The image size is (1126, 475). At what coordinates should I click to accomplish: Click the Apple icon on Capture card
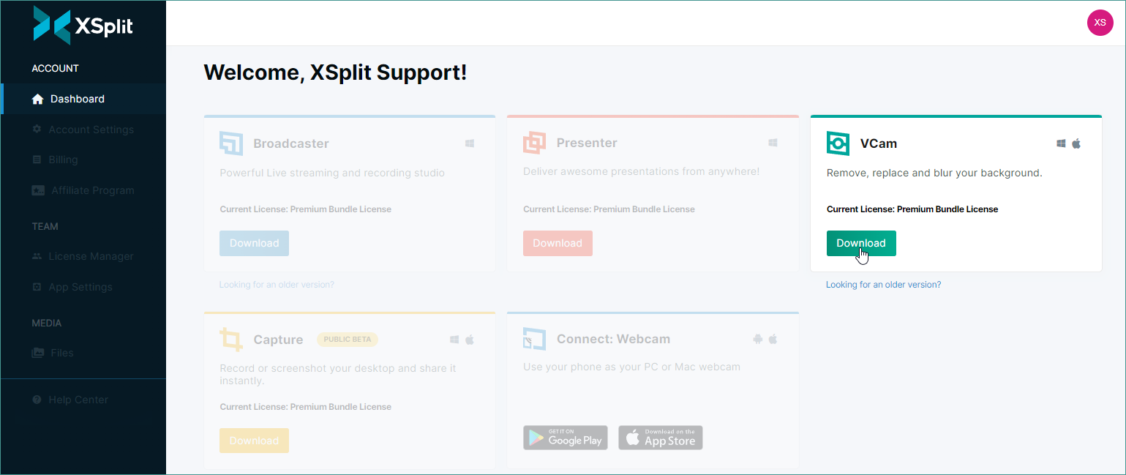pos(470,340)
